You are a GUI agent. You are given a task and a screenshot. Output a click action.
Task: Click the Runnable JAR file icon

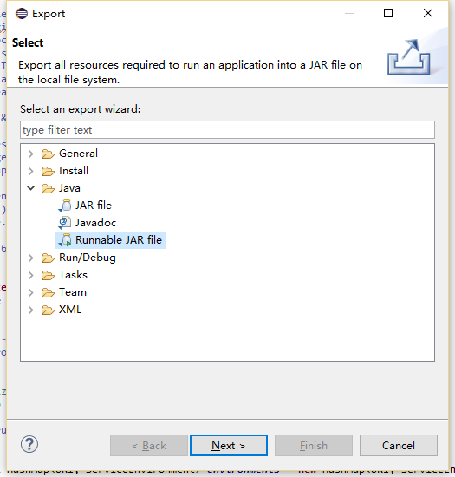[x=65, y=240]
